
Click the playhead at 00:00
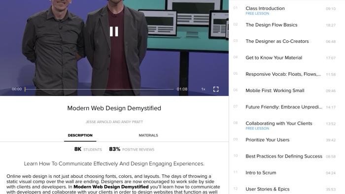click(25, 89)
